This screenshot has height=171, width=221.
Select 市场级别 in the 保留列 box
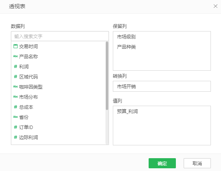click(126, 37)
